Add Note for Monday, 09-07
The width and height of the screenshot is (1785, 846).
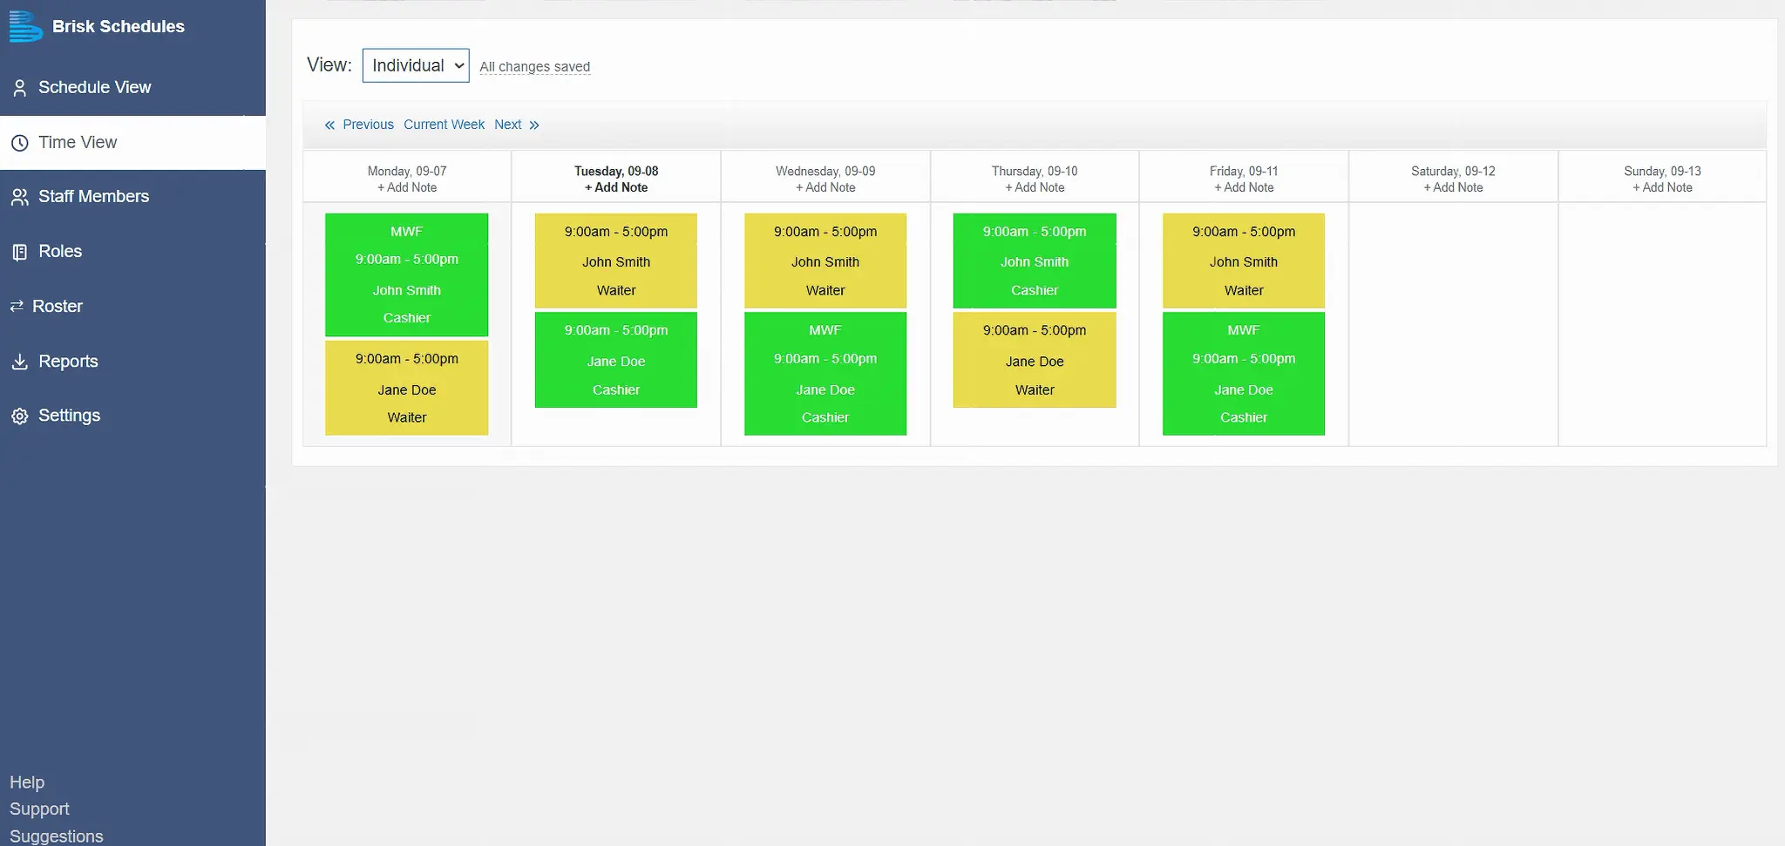pos(407,187)
